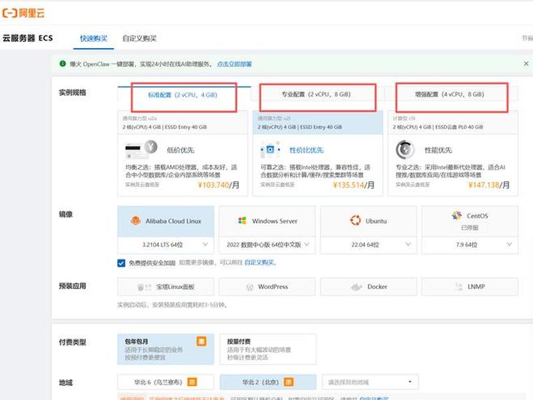The image size is (533, 400).
Task: Click the 性价比优先 chip icon
Action: 270,149
